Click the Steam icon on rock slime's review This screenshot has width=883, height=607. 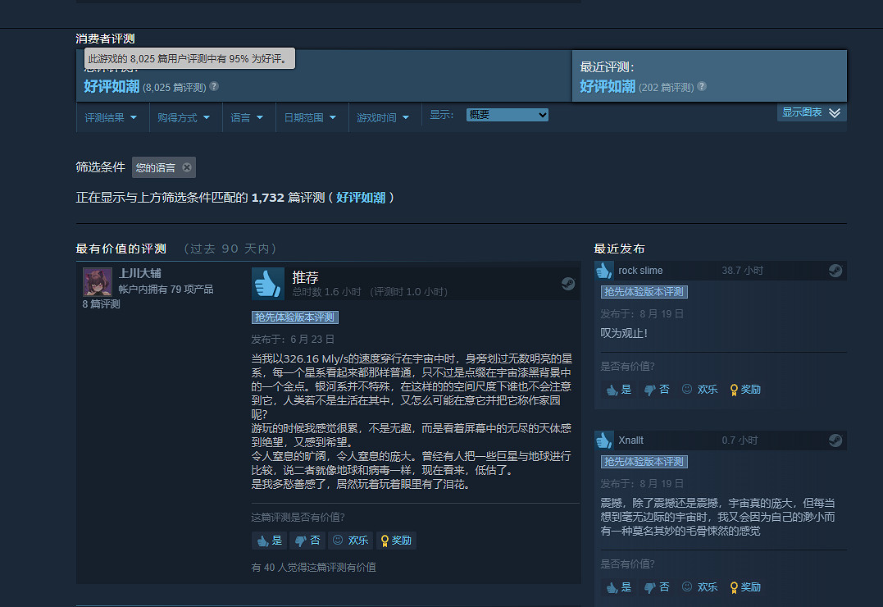tap(835, 271)
